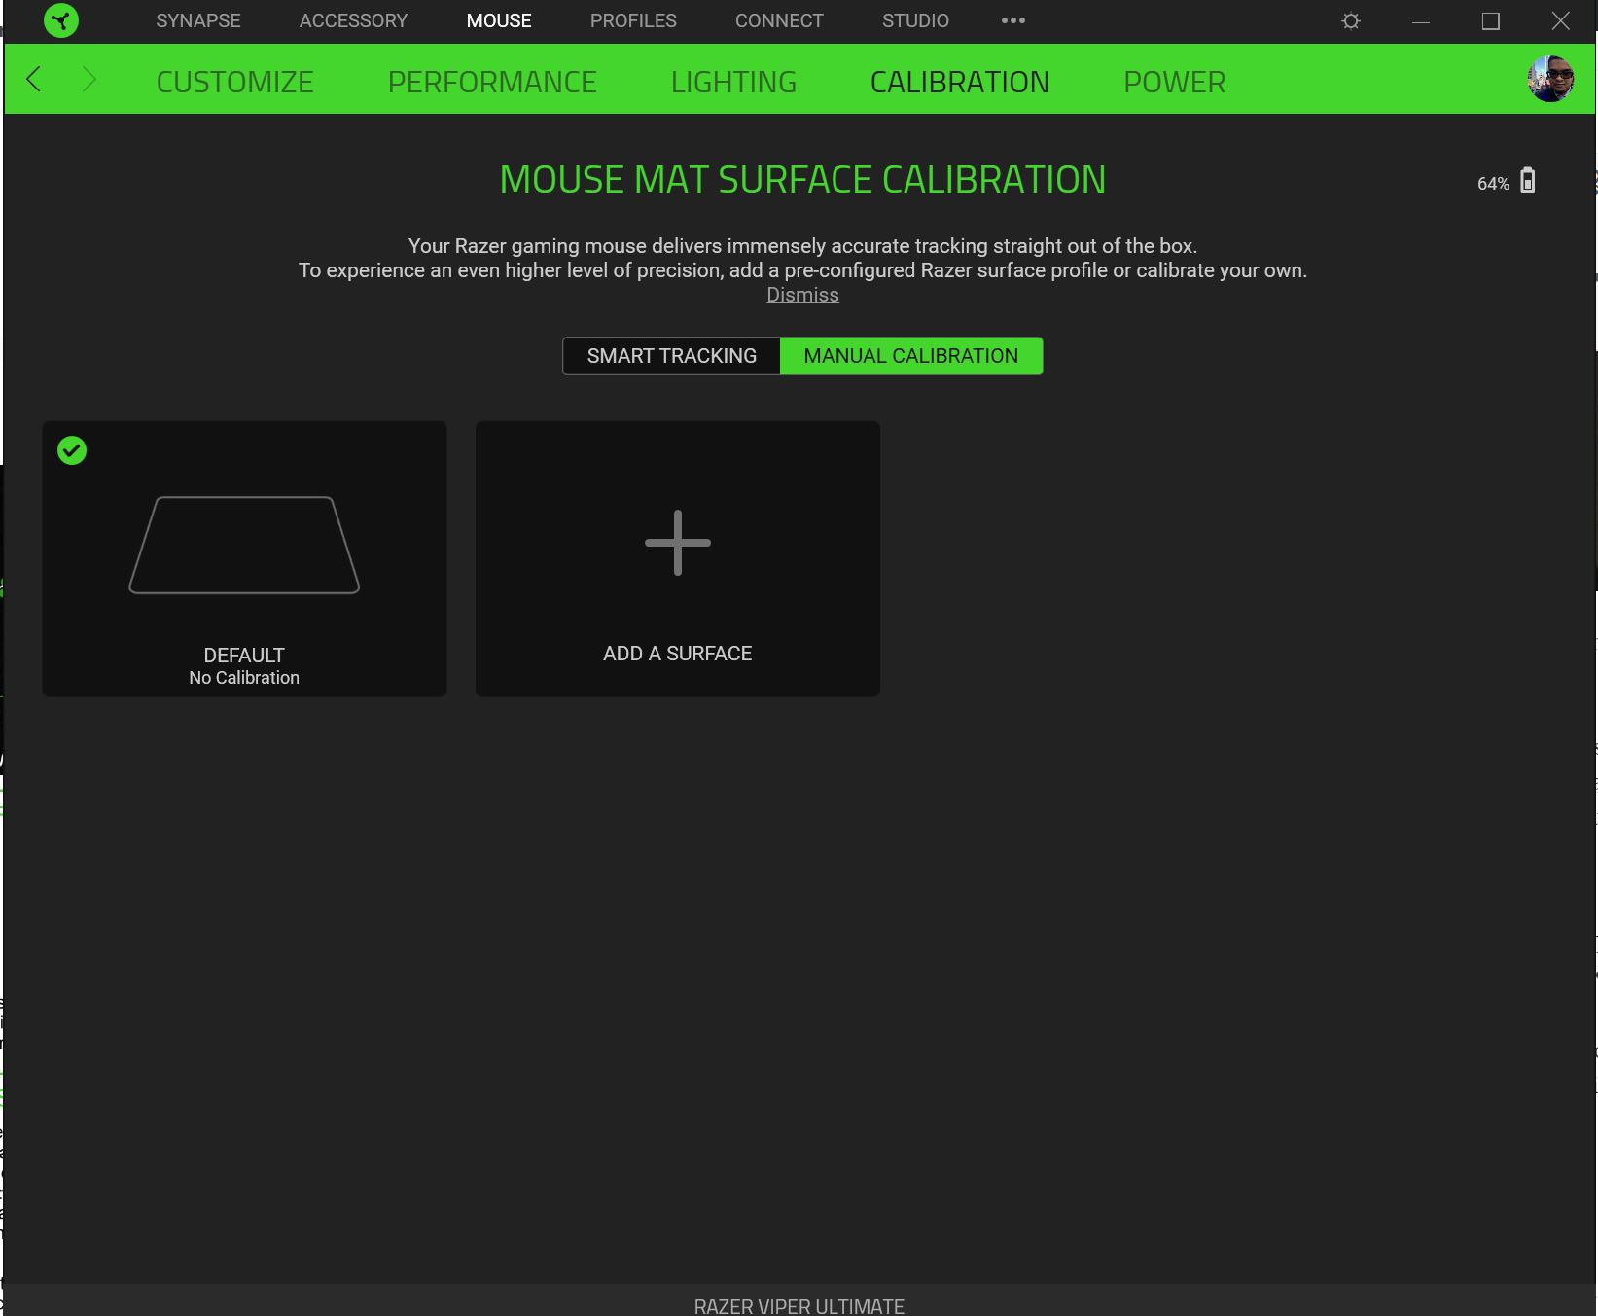Open the Power section
The width and height of the screenshot is (1598, 1316).
coord(1174,82)
